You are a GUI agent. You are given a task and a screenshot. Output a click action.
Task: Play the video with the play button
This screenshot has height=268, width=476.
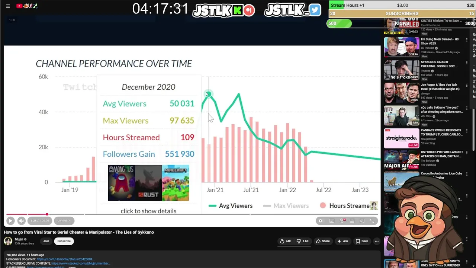10,221
